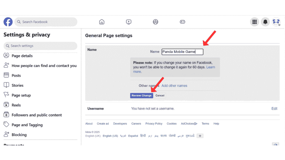The image size is (285, 160).
Task: Open the Cookies footer link
Action: pos(171,124)
